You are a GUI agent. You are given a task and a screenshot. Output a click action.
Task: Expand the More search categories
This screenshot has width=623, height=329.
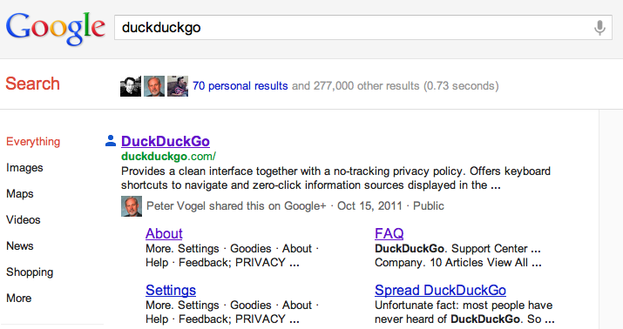tap(18, 298)
